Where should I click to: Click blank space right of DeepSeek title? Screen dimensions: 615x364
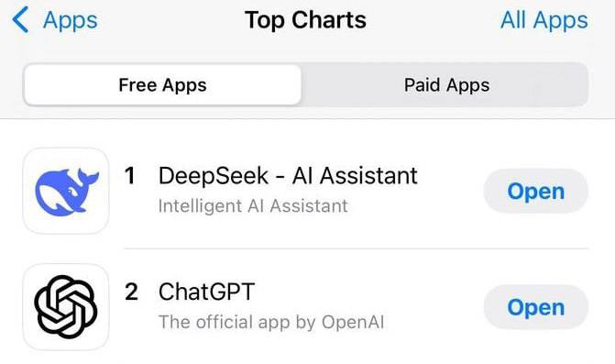coord(450,175)
